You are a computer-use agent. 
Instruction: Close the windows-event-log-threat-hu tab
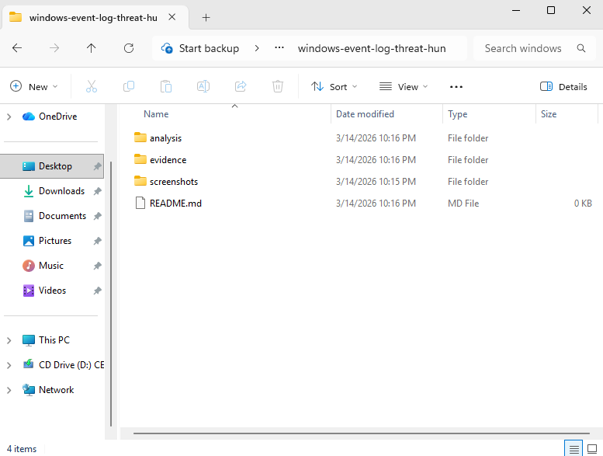[x=172, y=17]
